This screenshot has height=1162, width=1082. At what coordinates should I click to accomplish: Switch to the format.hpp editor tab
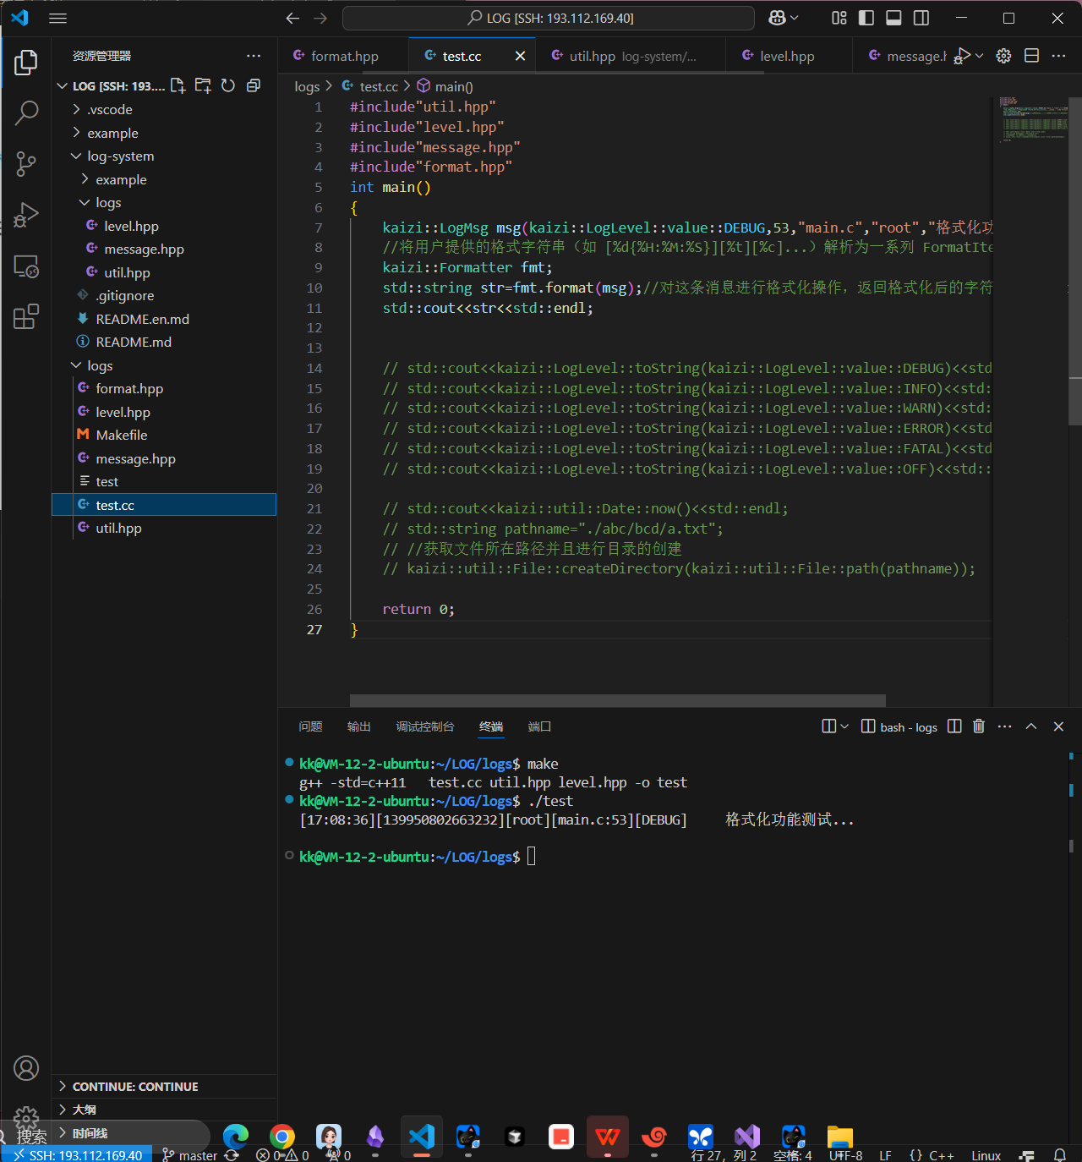point(343,56)
